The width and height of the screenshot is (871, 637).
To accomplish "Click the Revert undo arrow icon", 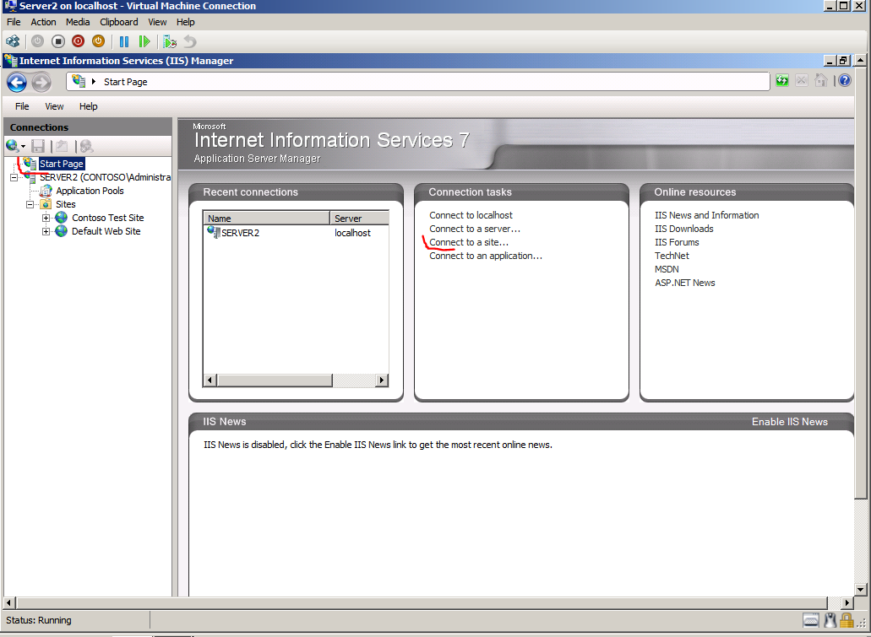I will (190, 41).
